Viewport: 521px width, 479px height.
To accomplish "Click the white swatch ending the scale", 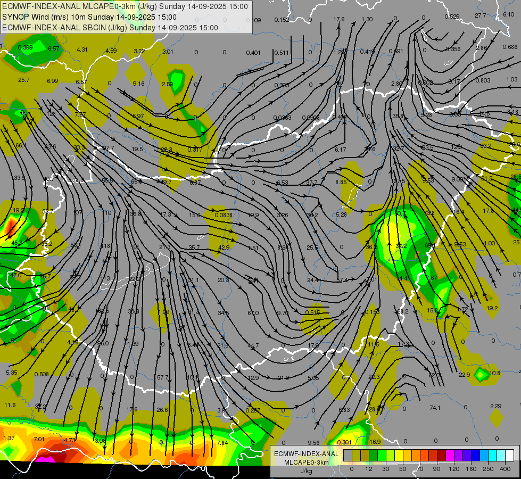I will tap(510, 455).
